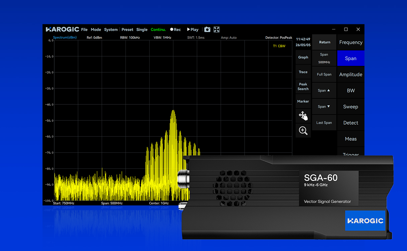Screen dimensions: 407x251
Task: Open the File menu
Action: (x=84, y=29)
